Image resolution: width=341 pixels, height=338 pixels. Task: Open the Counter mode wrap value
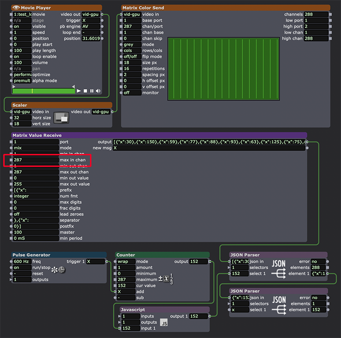coord(126,261)
